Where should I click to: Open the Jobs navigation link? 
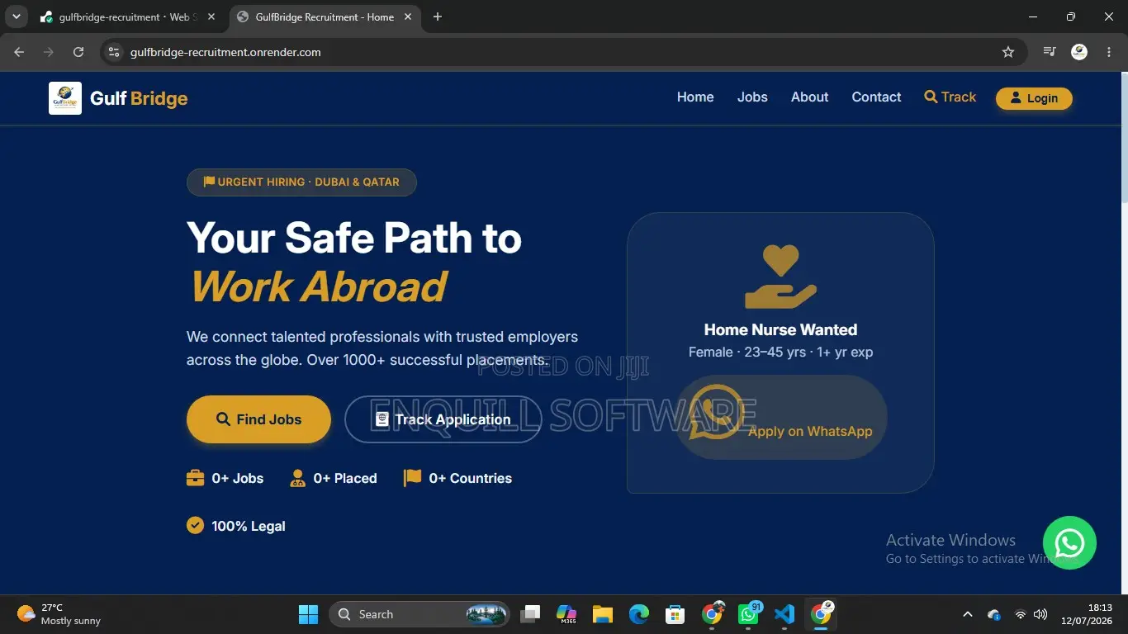(752, 97)
